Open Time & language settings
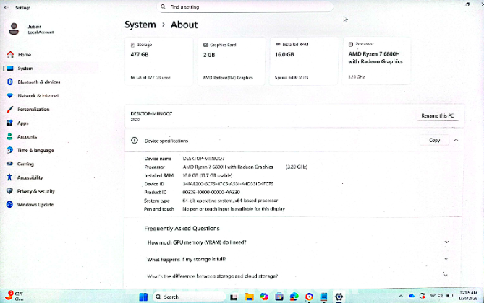This screenshot has height=303, width=484. [x=35, y=150]
